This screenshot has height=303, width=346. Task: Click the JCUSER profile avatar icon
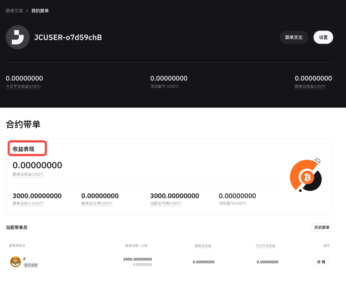18,37
